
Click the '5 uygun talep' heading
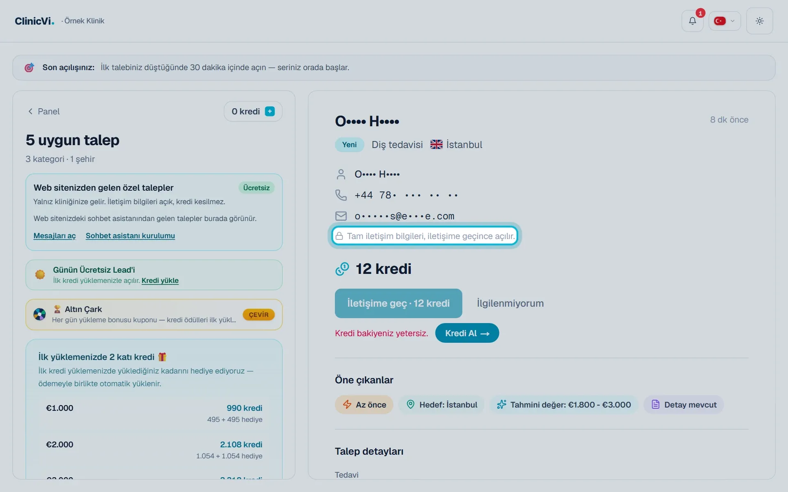pyautogui.click(x=72, y=140)
